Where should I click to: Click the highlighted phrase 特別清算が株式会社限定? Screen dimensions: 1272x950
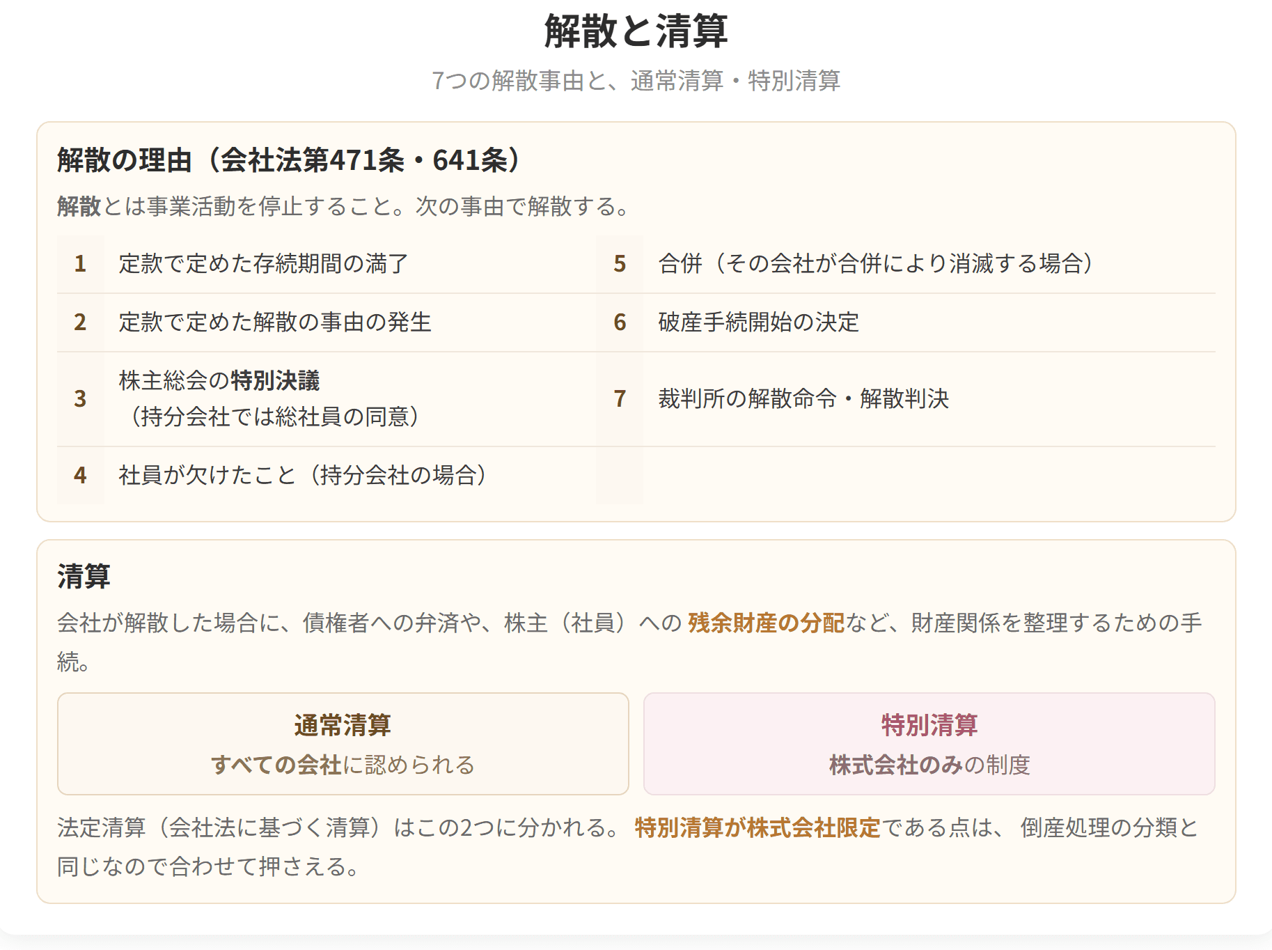757,828
